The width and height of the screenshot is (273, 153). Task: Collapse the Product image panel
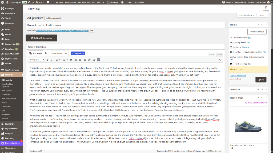(x=266, y=98)
